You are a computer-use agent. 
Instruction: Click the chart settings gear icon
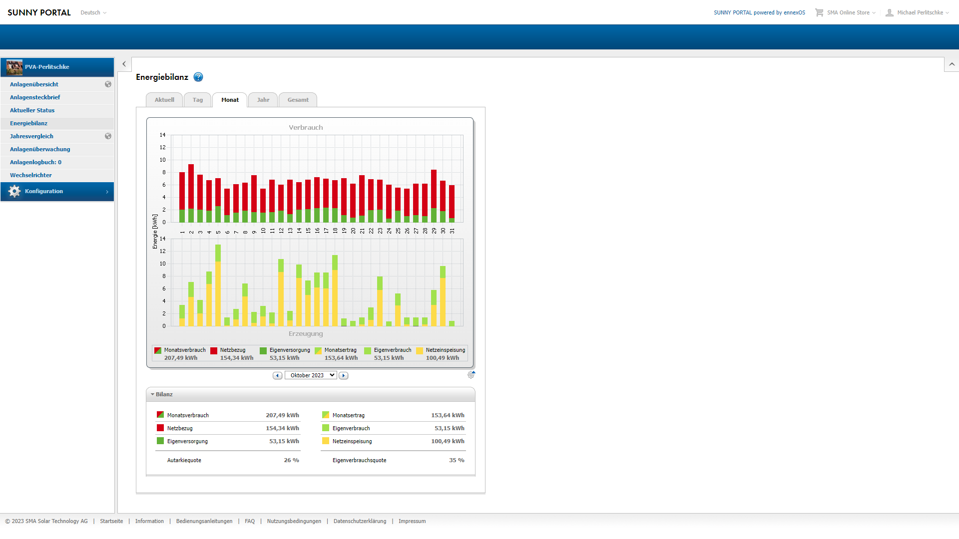[x=471, y=375]
